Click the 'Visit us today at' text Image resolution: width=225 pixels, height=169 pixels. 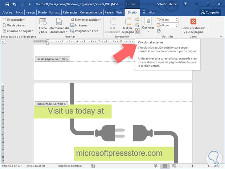click(x=76, y=111)
